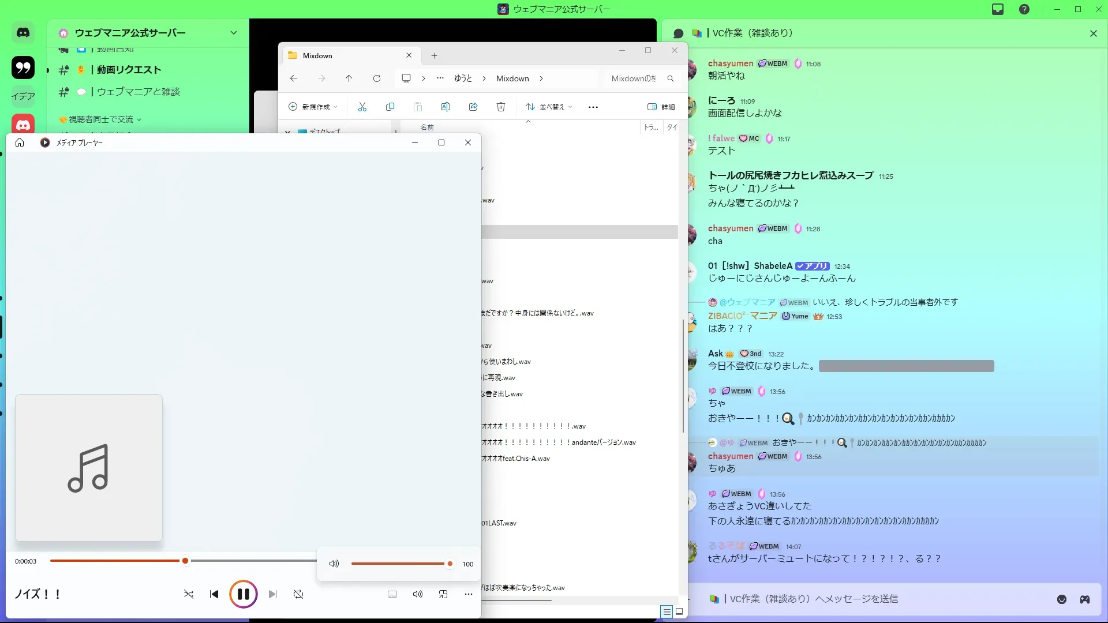Click the cut scissors icon in Explorer toolbar
The height and width of the screenshot is (623, 1108).
coord(362,107)
